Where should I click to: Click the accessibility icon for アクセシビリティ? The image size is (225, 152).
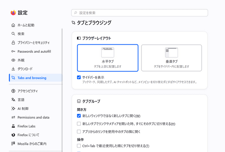[x=13, y=91]
